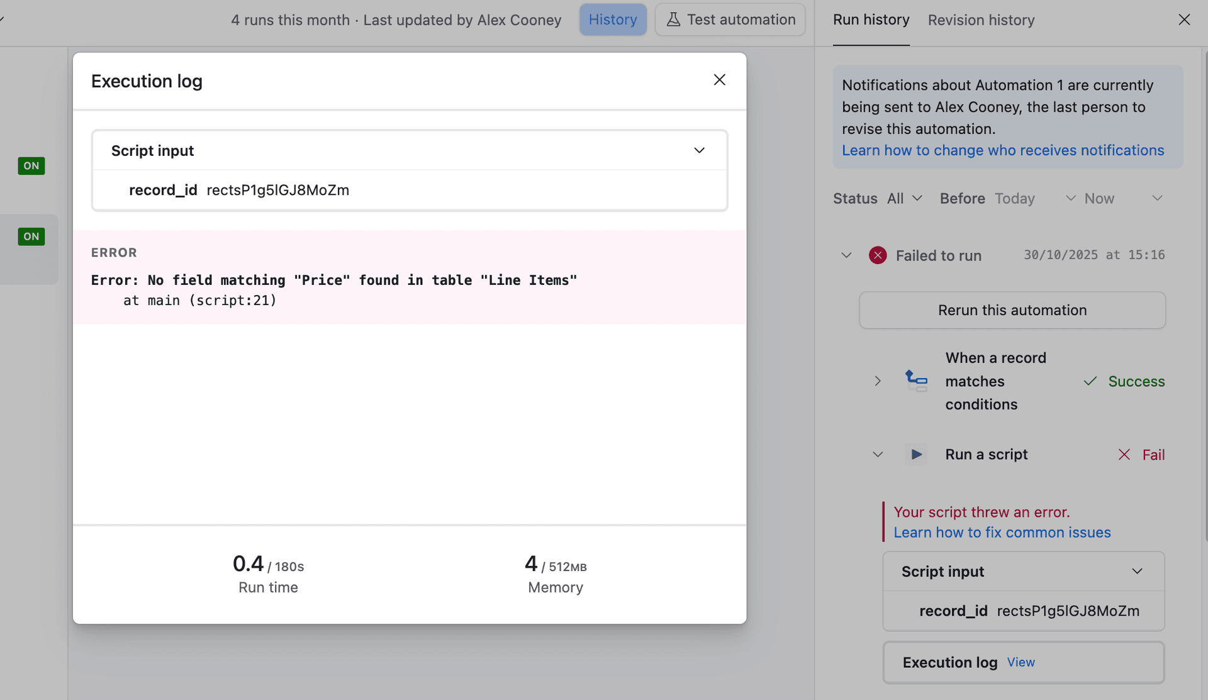This screenshot has height=700, width=1208.
Task: Select the Run history tab
Action: point(871,19)
